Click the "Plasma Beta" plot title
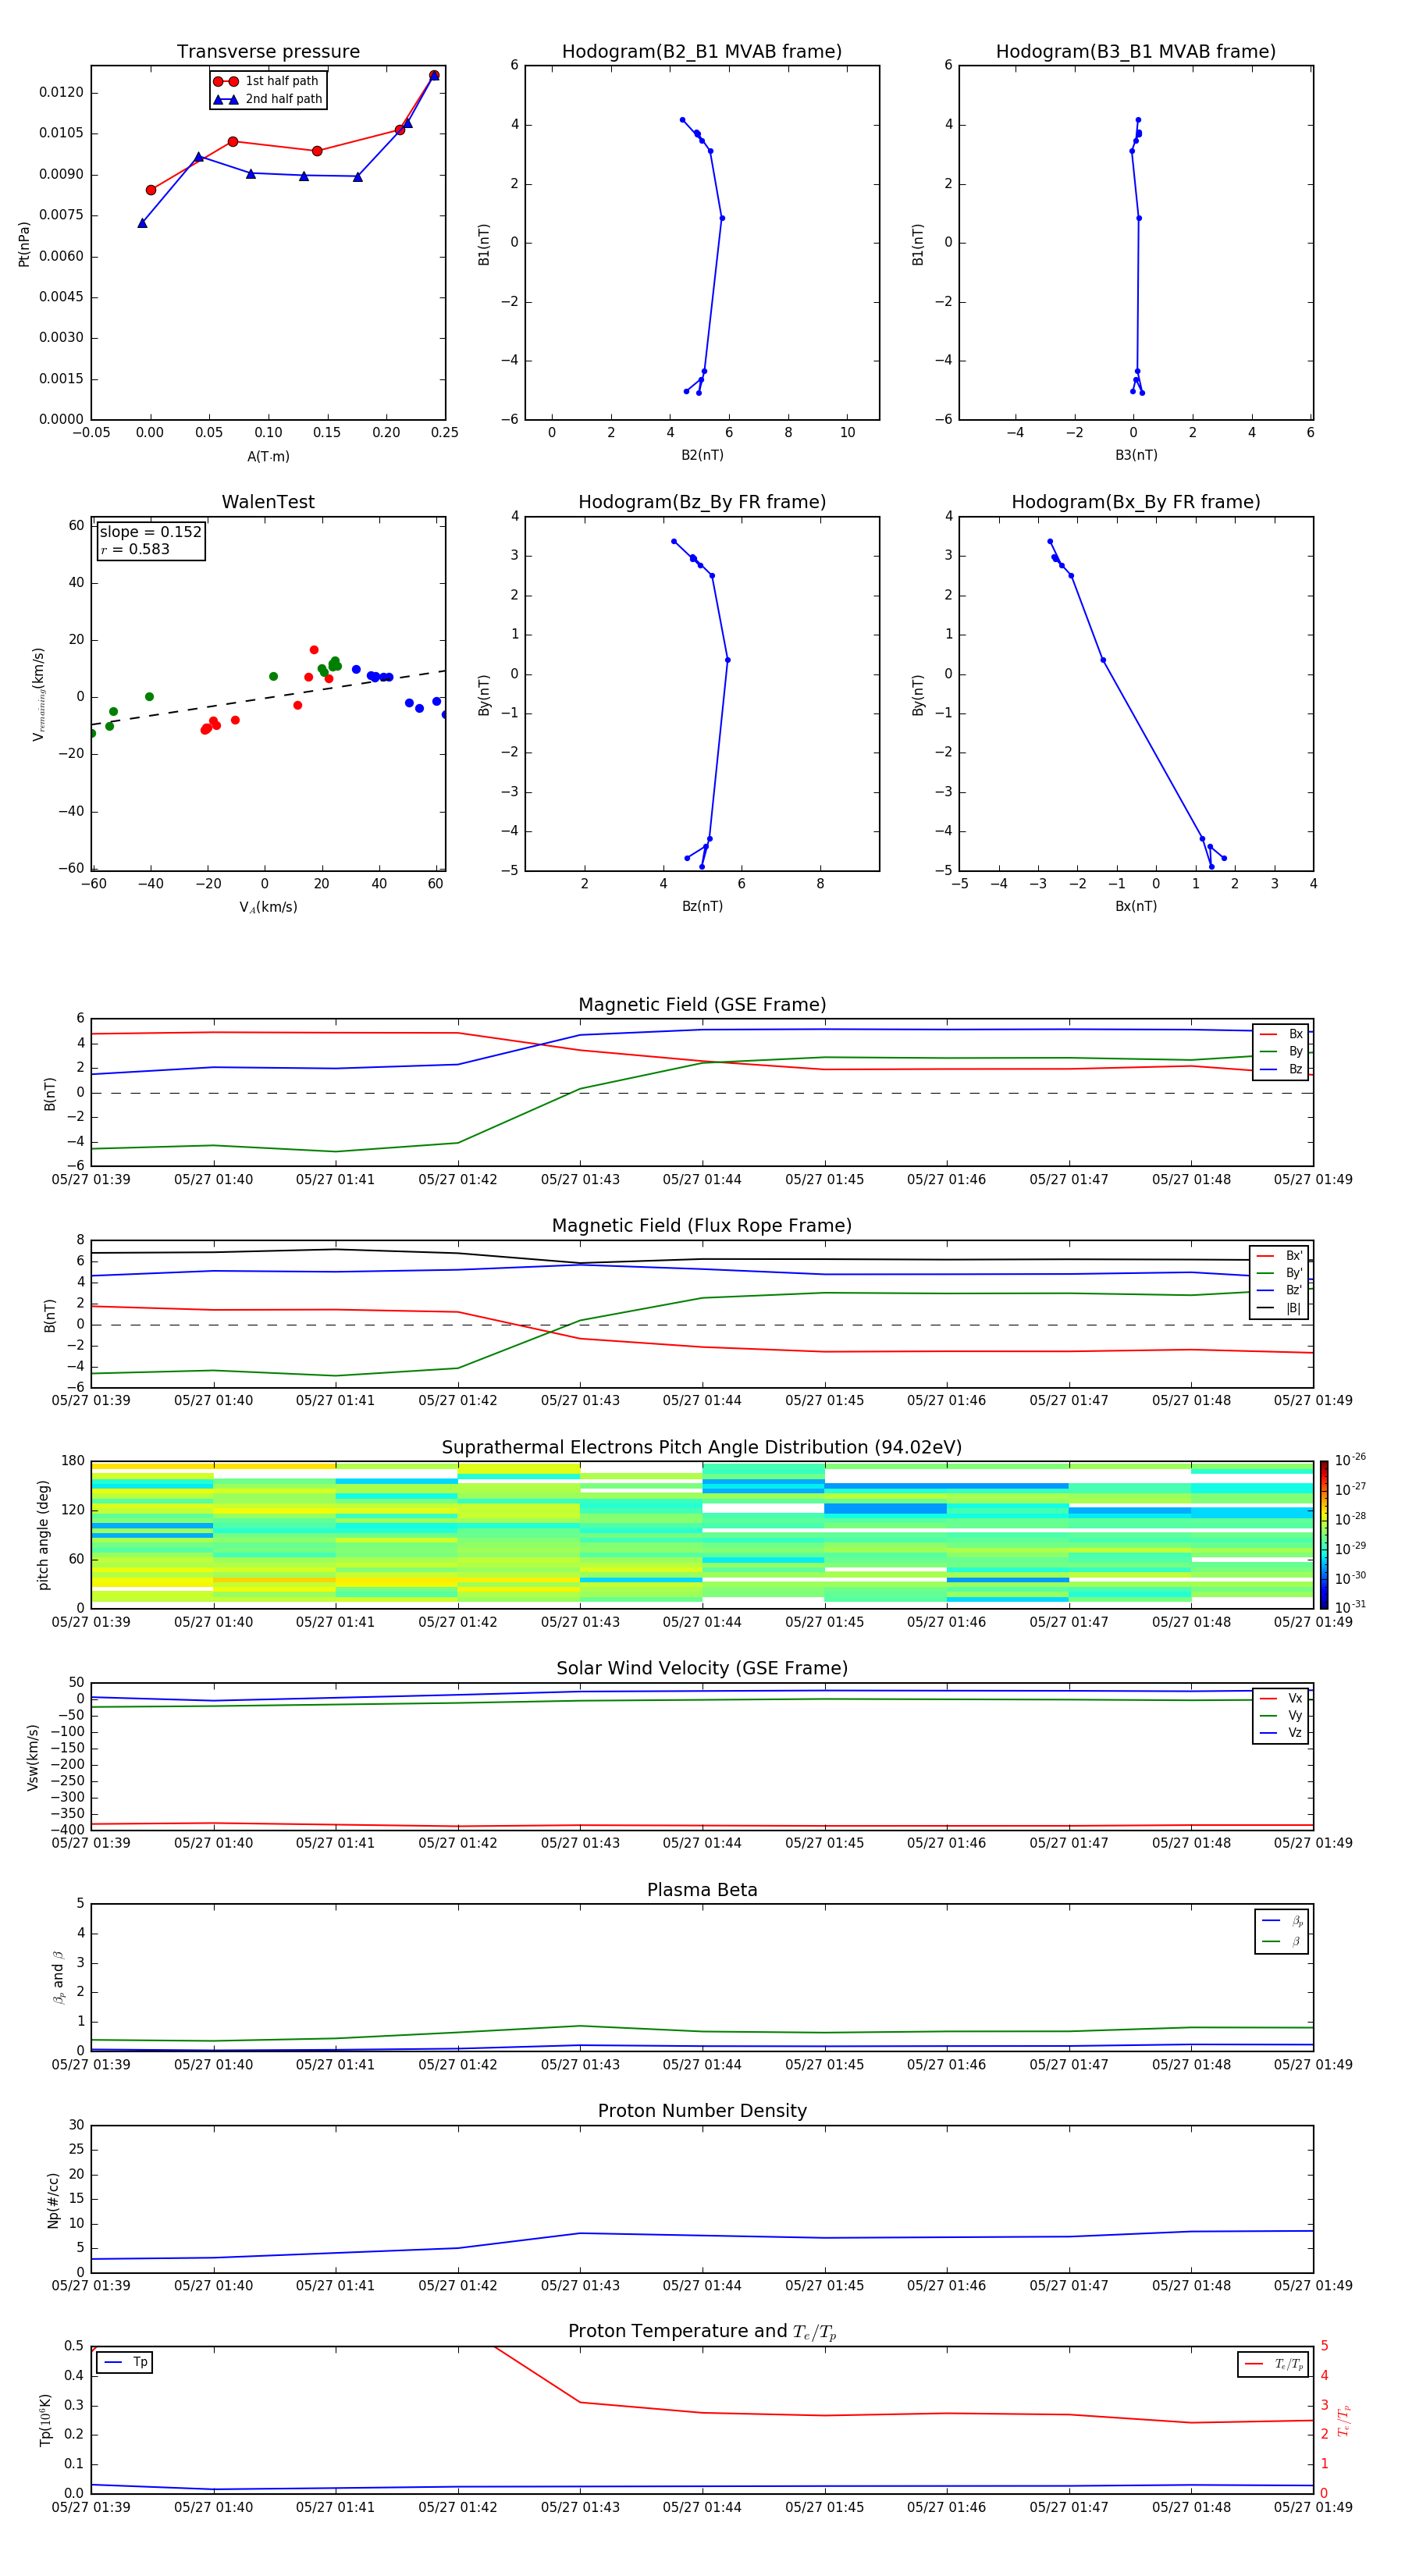This screenshot has width=1405, height=2576. click(702, 1890)
